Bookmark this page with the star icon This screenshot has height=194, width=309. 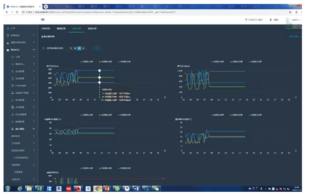pos(290,12)
